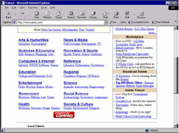The width and height of the screenshot is (179, 133).
Task: Click the Back toolbar button
Action: pyautogui.click(x=8, y=15)
